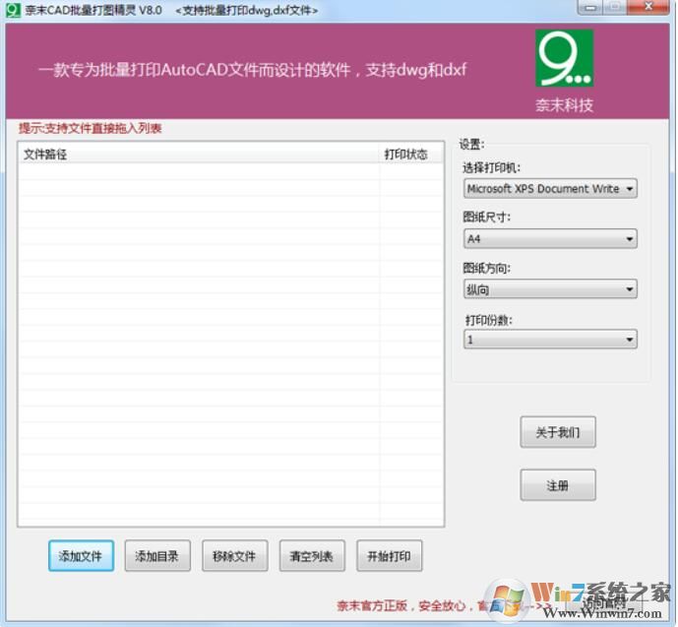
Task: Click the green 奈末科技 logo
Action: pos(565,59)
